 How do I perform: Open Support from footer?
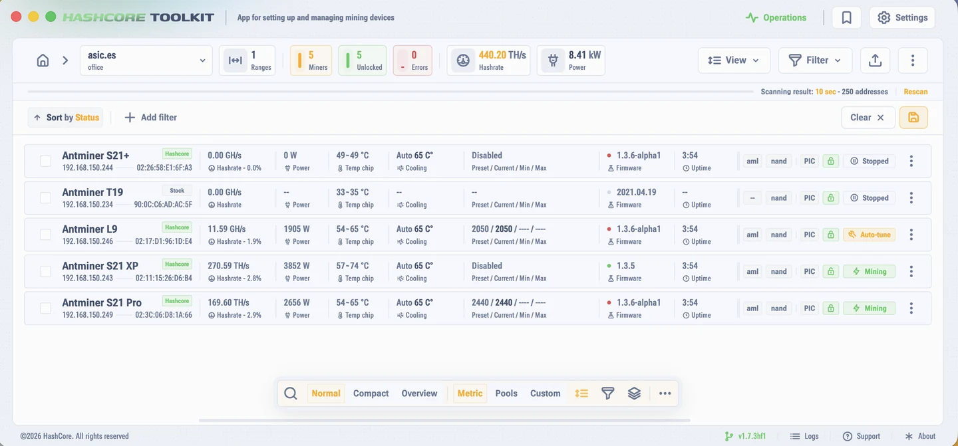pos(862,436)
